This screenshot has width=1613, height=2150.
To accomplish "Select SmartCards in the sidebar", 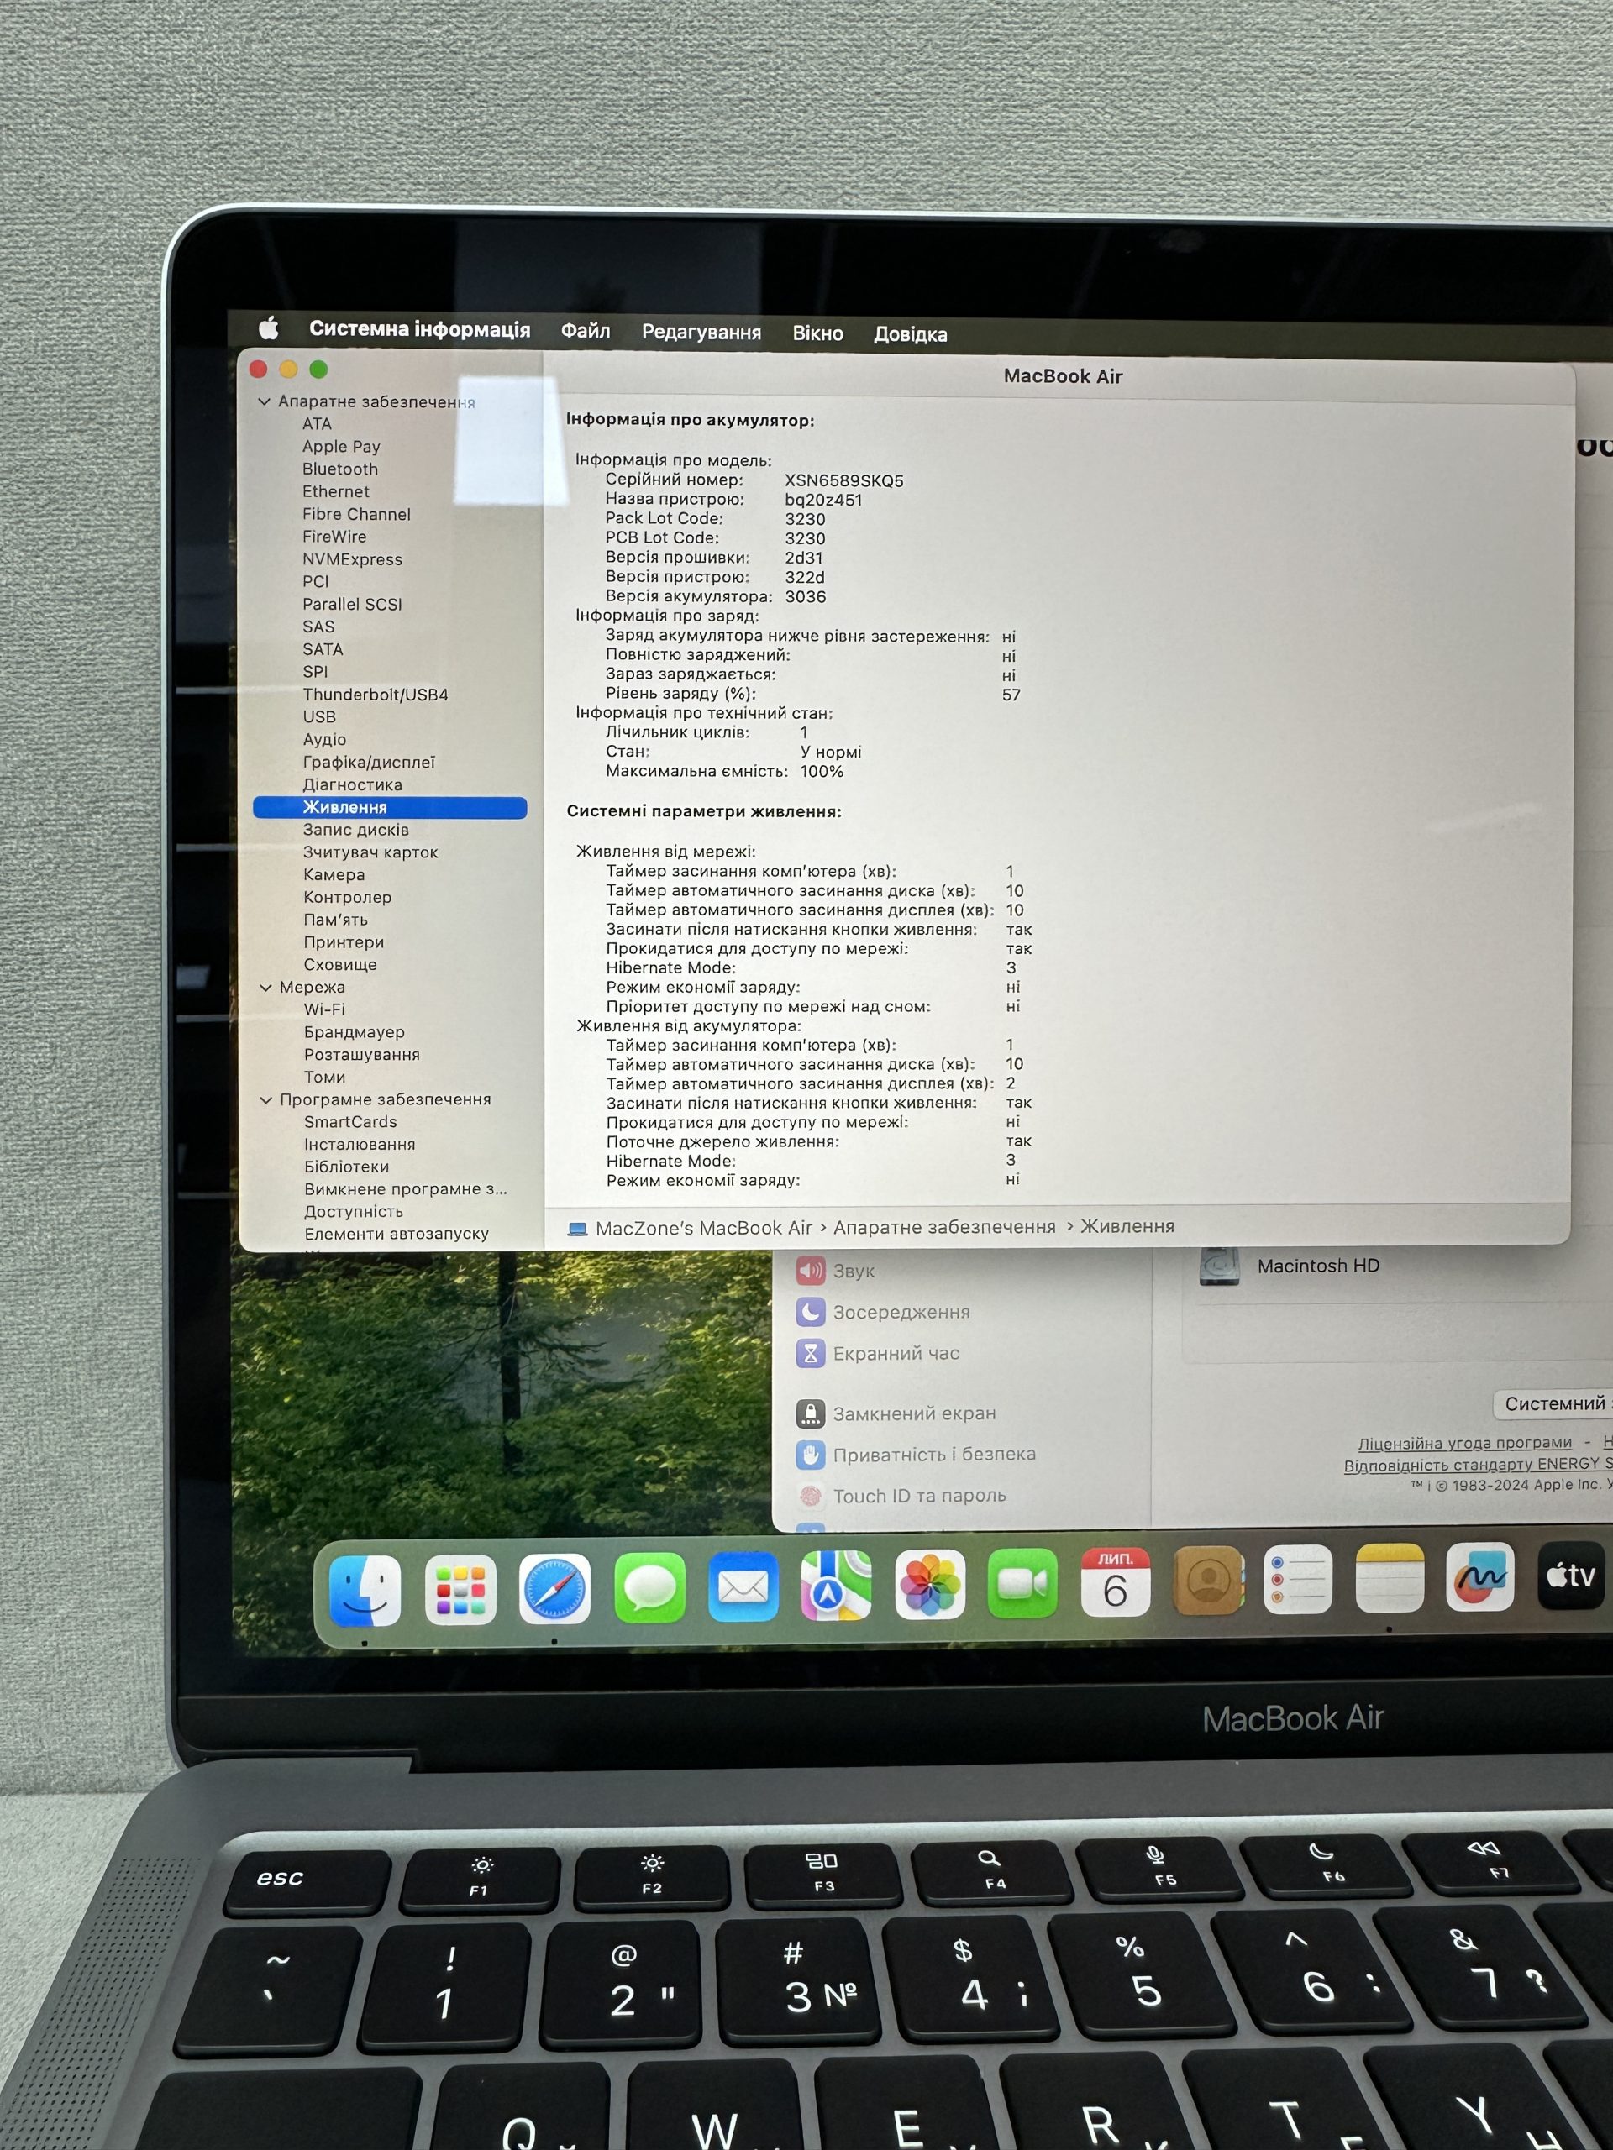I will pyautogui.click(x=350, y=1123).
